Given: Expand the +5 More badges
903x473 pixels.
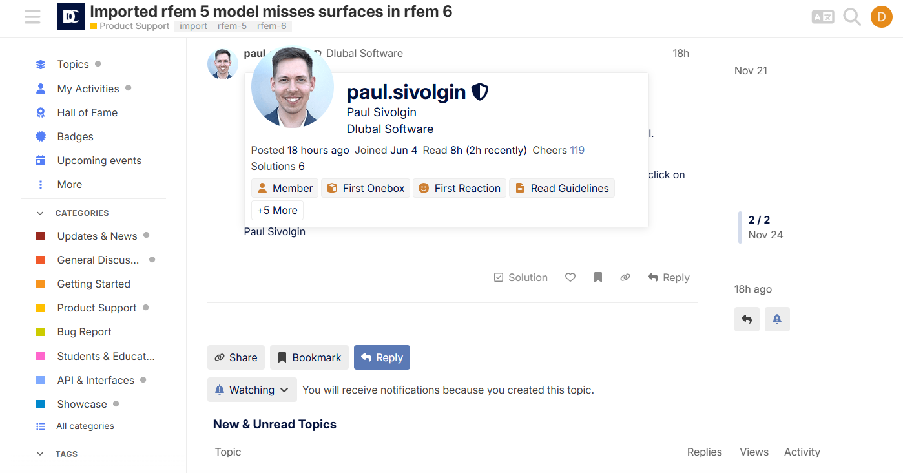Looking at the screenshot, I should (x=277, y=210).
